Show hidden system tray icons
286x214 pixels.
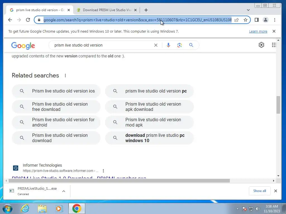237,209
